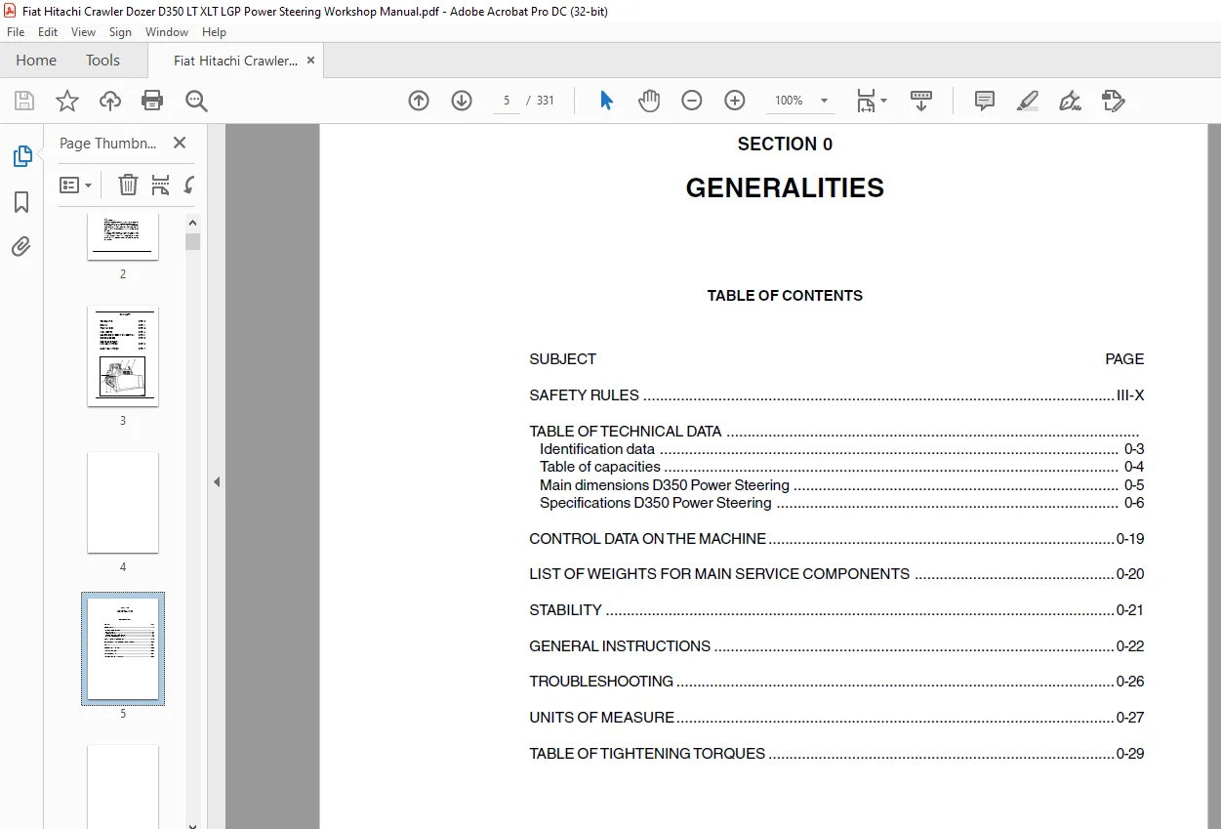Click the scrolling mode keyboard icon

pyautogui.click(x=921, y=101)
